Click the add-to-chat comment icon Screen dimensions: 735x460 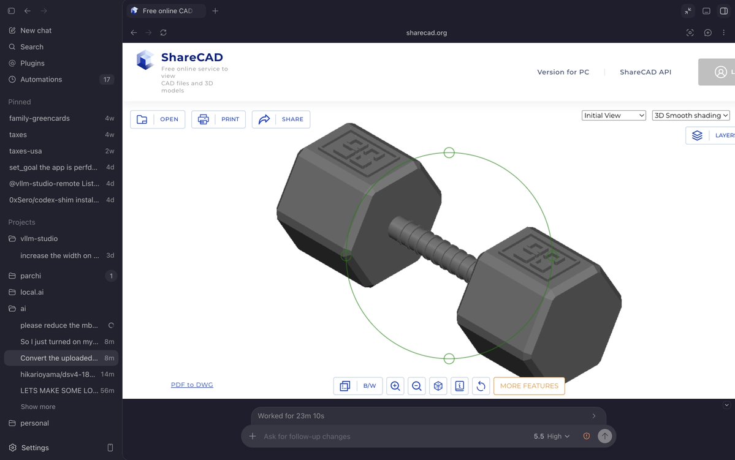click(708, 33)
